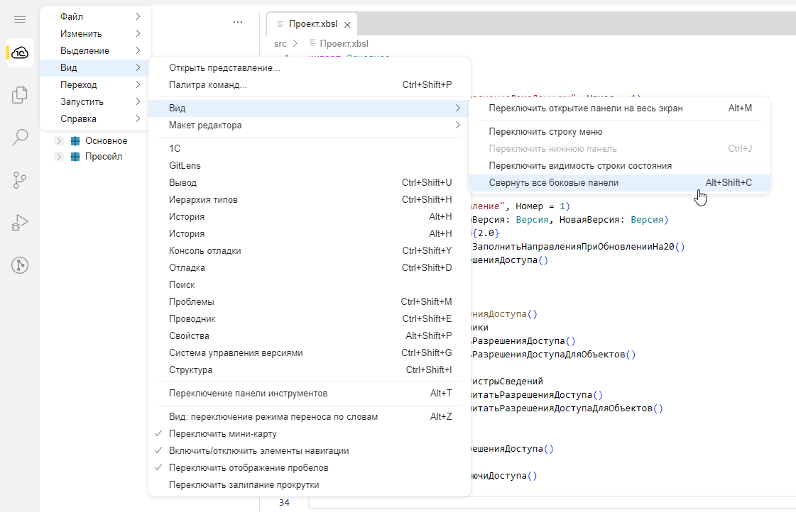This screenshot has height=512, width=796.
Task: Open the 1C cloud sidebar panel
Action: (x=20, y=52)
